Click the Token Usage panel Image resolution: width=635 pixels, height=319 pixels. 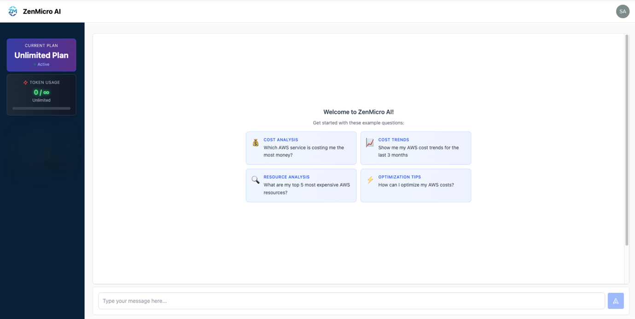point(41,95)
